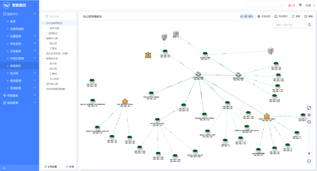Click the fullscreen icon on the topology canvas
The height and width of the screenshot is (171, 317).
pos(309,108)
